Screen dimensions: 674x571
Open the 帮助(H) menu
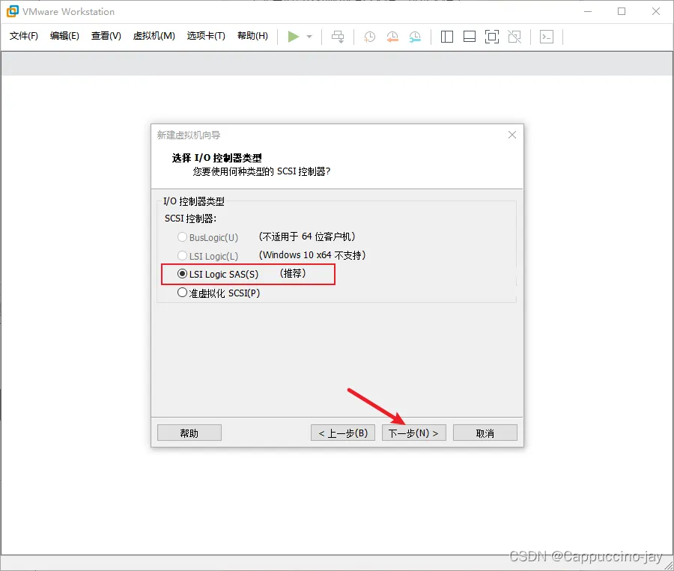pos(253,36)
